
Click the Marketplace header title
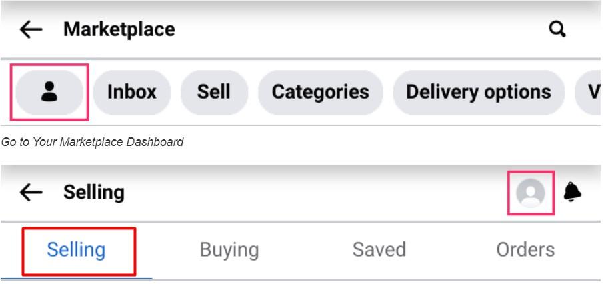tap(119, 29)
